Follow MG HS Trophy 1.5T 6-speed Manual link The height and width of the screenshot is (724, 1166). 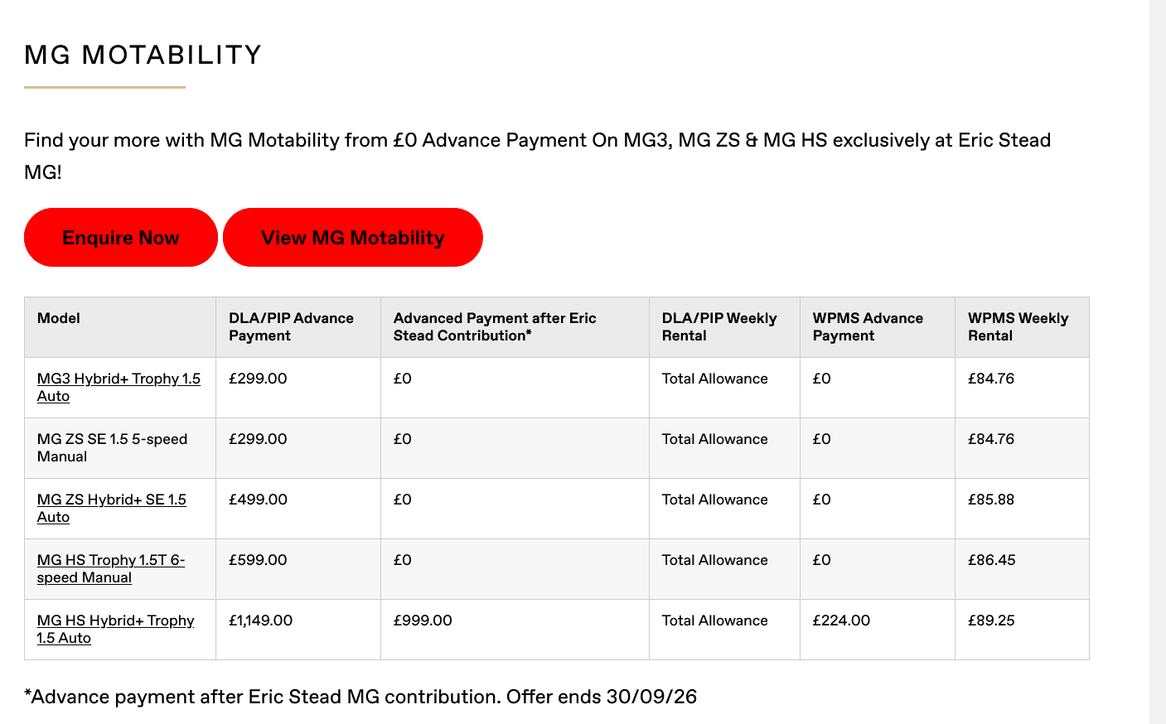pos(111,568)
